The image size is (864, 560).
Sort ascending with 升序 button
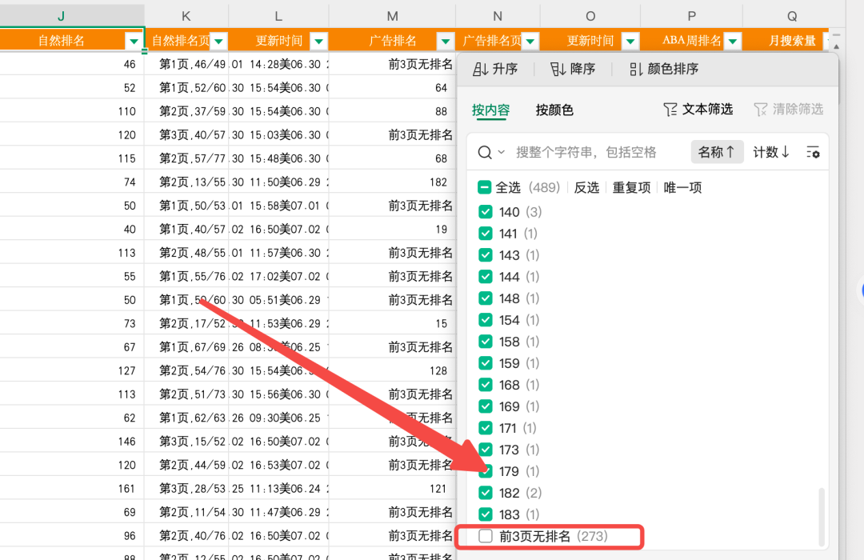point(495,69)
